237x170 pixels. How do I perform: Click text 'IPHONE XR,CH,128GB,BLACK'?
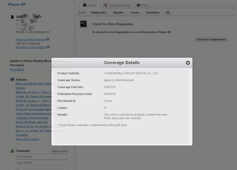[33, 32]
